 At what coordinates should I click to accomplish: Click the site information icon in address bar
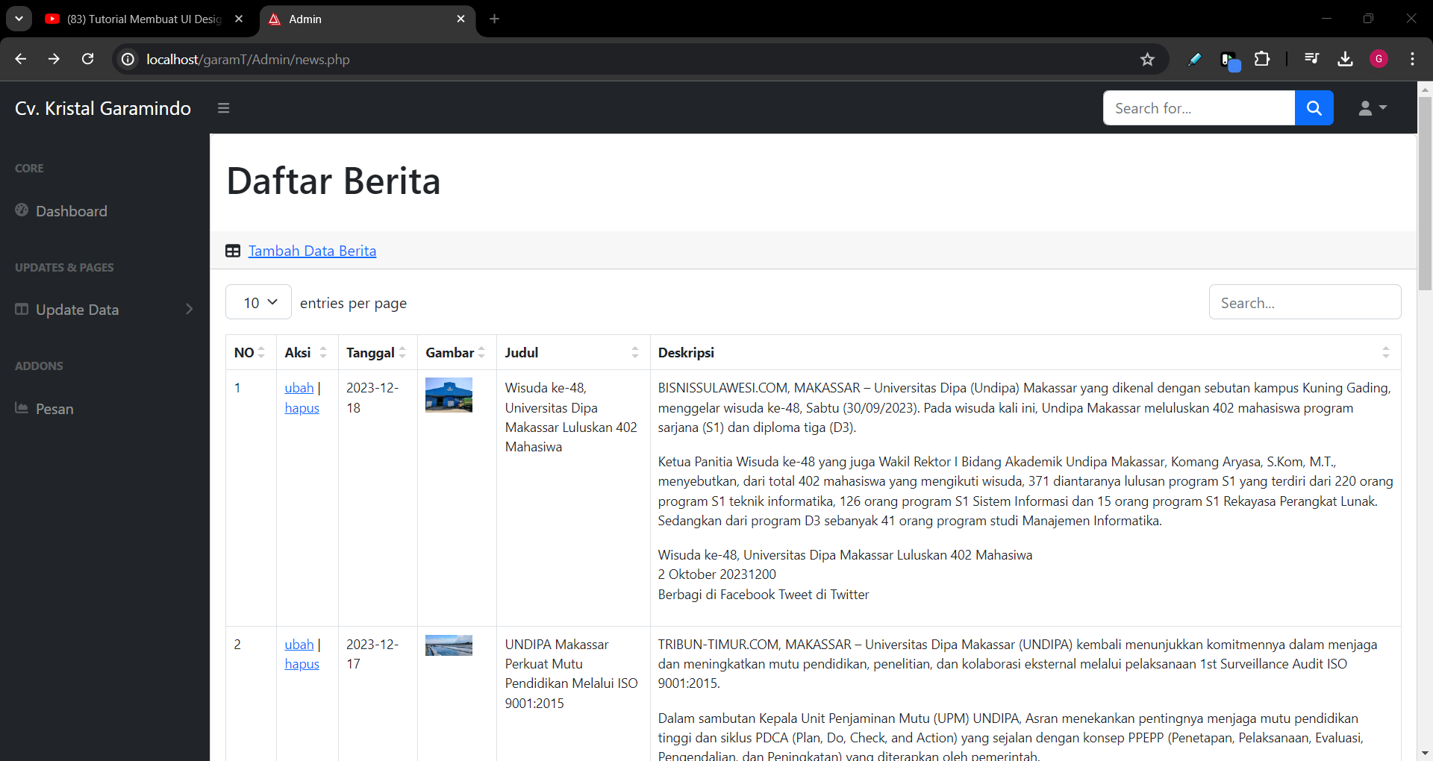coord(128,60)
